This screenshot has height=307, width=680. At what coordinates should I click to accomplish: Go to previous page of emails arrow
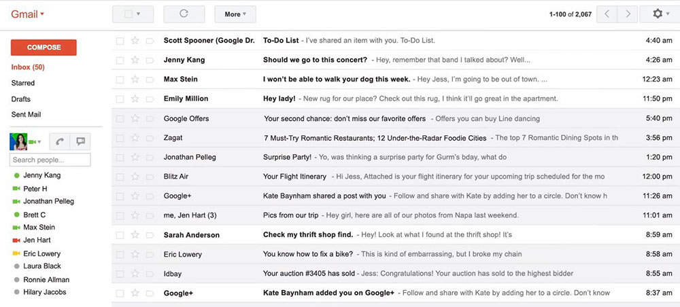click(608, 14)
